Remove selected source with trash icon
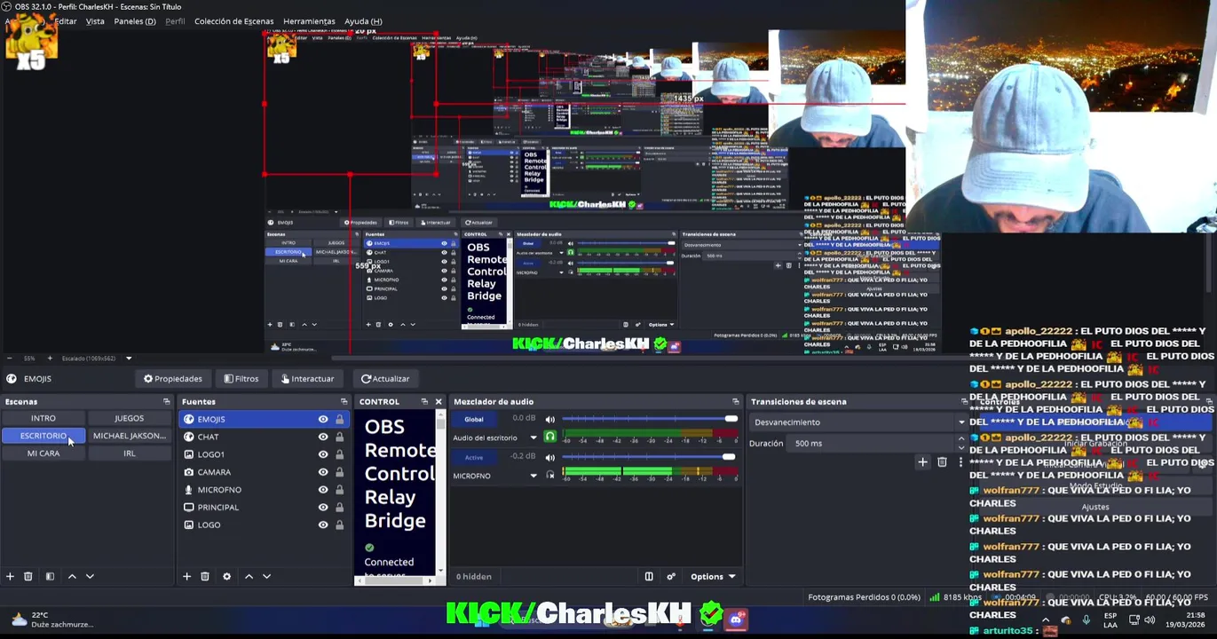This screenshot has height=639, width=1217. 204,577
